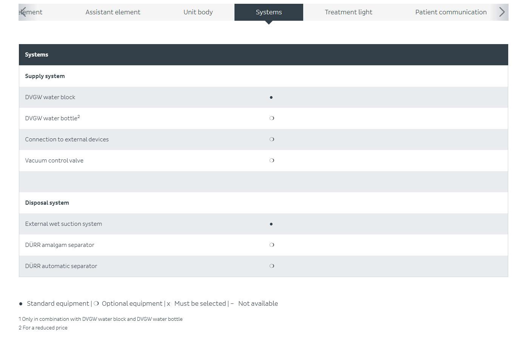512x337 pixels.
Task: Click standard dot for DVGW water block
Action: coord(271,97)
